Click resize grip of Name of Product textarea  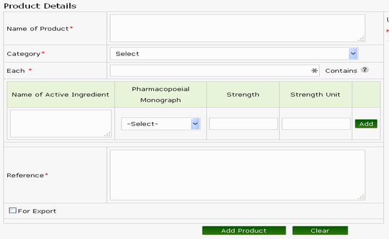[361, 39]
